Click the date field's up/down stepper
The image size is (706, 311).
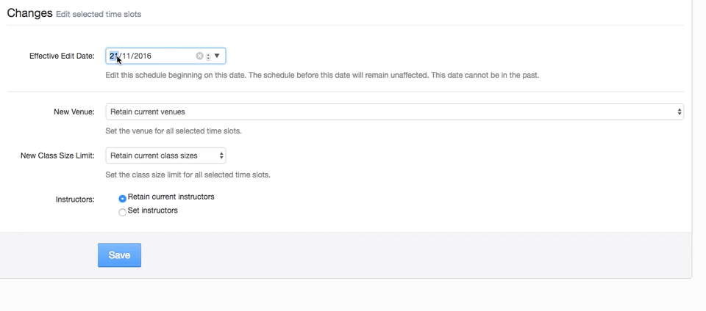208,56
